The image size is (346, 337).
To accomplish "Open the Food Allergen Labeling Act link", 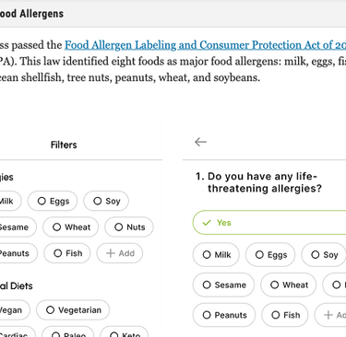I will (x=205, y=45).
